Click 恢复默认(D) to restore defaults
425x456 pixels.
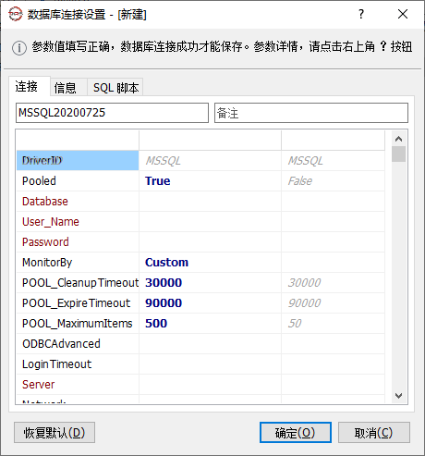point(55,433)
